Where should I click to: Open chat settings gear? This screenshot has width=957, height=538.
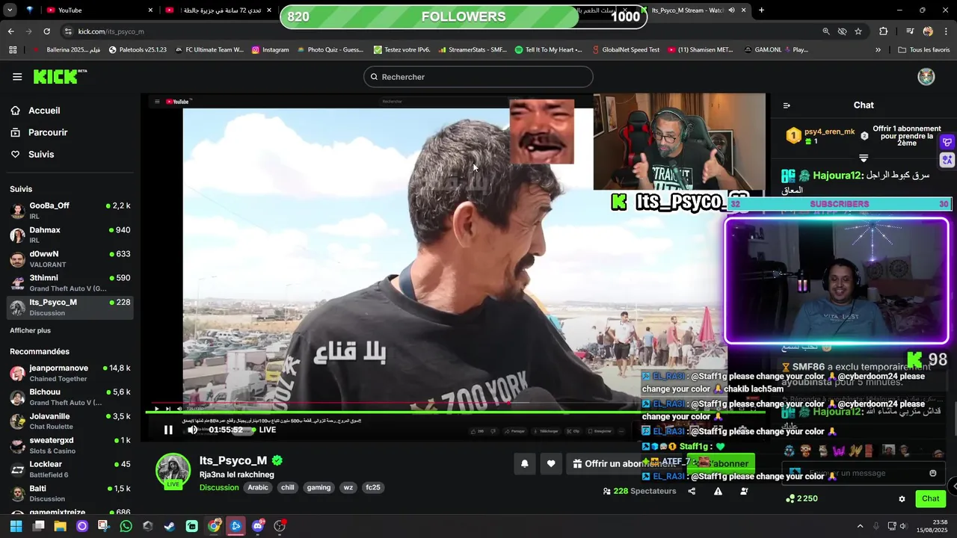pyautogui.click(x=902, y=498)
